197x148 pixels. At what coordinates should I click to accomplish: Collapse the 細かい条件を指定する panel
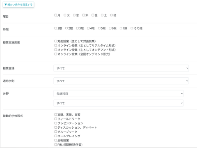point(18,5)
